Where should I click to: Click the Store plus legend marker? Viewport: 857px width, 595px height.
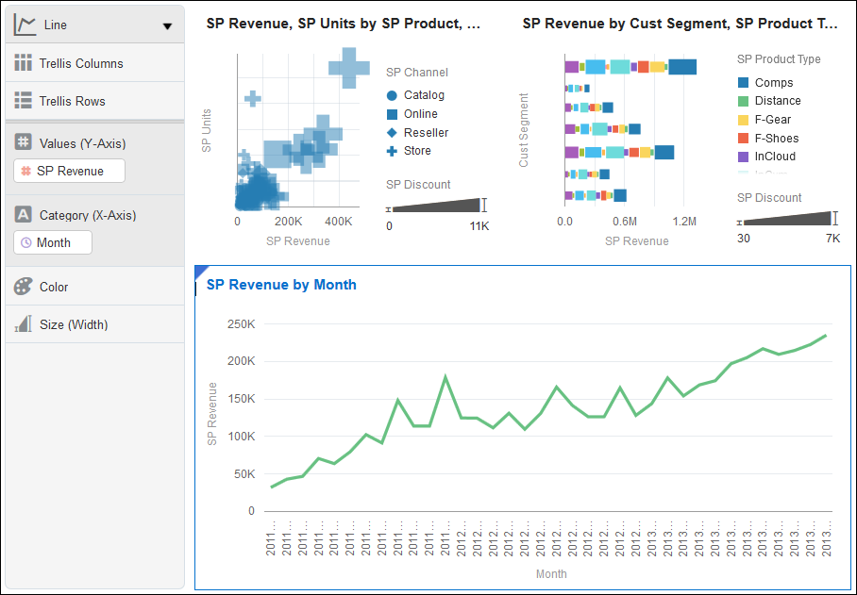point(392,151)
